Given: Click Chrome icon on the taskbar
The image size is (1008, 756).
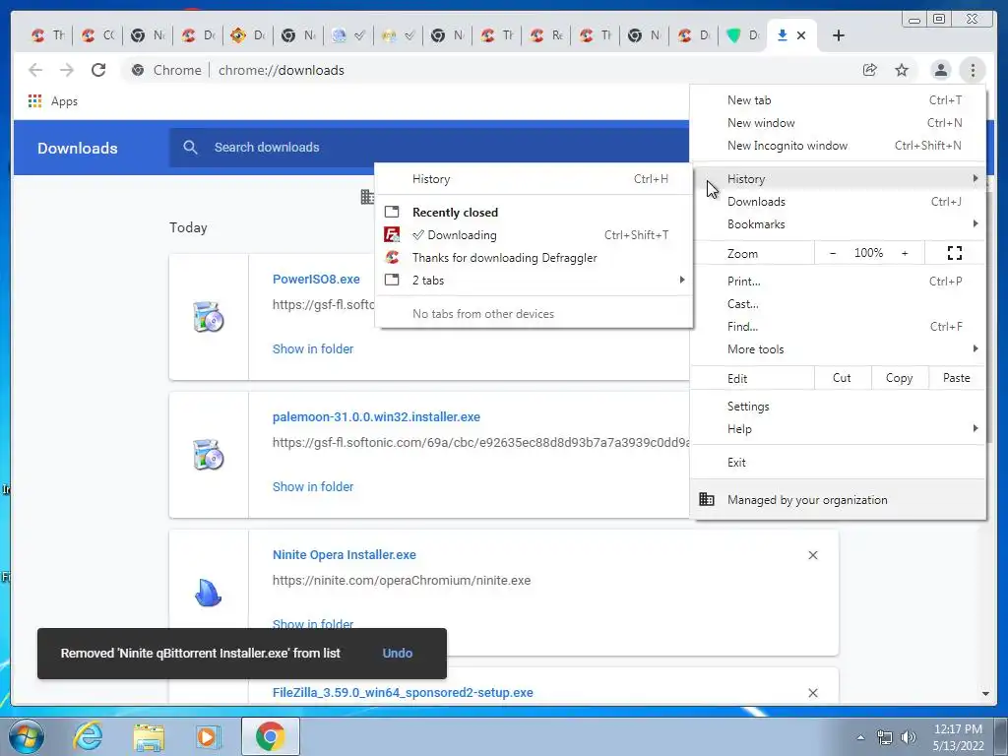Looking at the screenshot, I should (x=270, y=736).
